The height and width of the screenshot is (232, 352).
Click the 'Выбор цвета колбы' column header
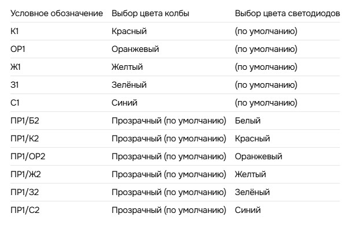tap(150, 13)
